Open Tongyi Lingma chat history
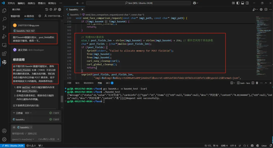 [x=47, y=9]
